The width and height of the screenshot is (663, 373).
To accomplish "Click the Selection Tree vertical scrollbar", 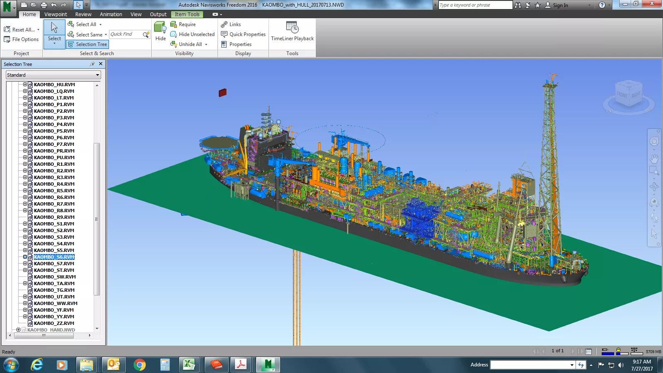I will click(x=97, y=219).
